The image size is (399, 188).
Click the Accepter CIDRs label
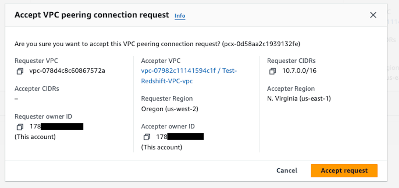(x=37, y=89)
